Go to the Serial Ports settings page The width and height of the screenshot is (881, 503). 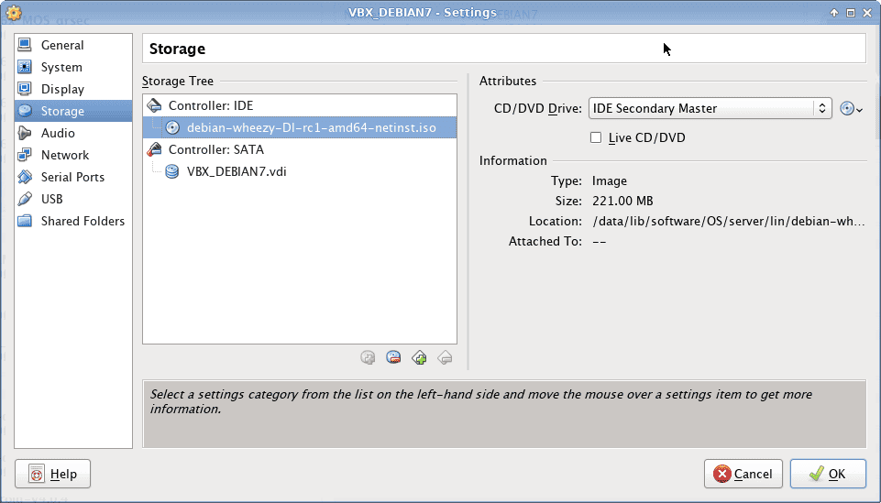pos(73,177)
